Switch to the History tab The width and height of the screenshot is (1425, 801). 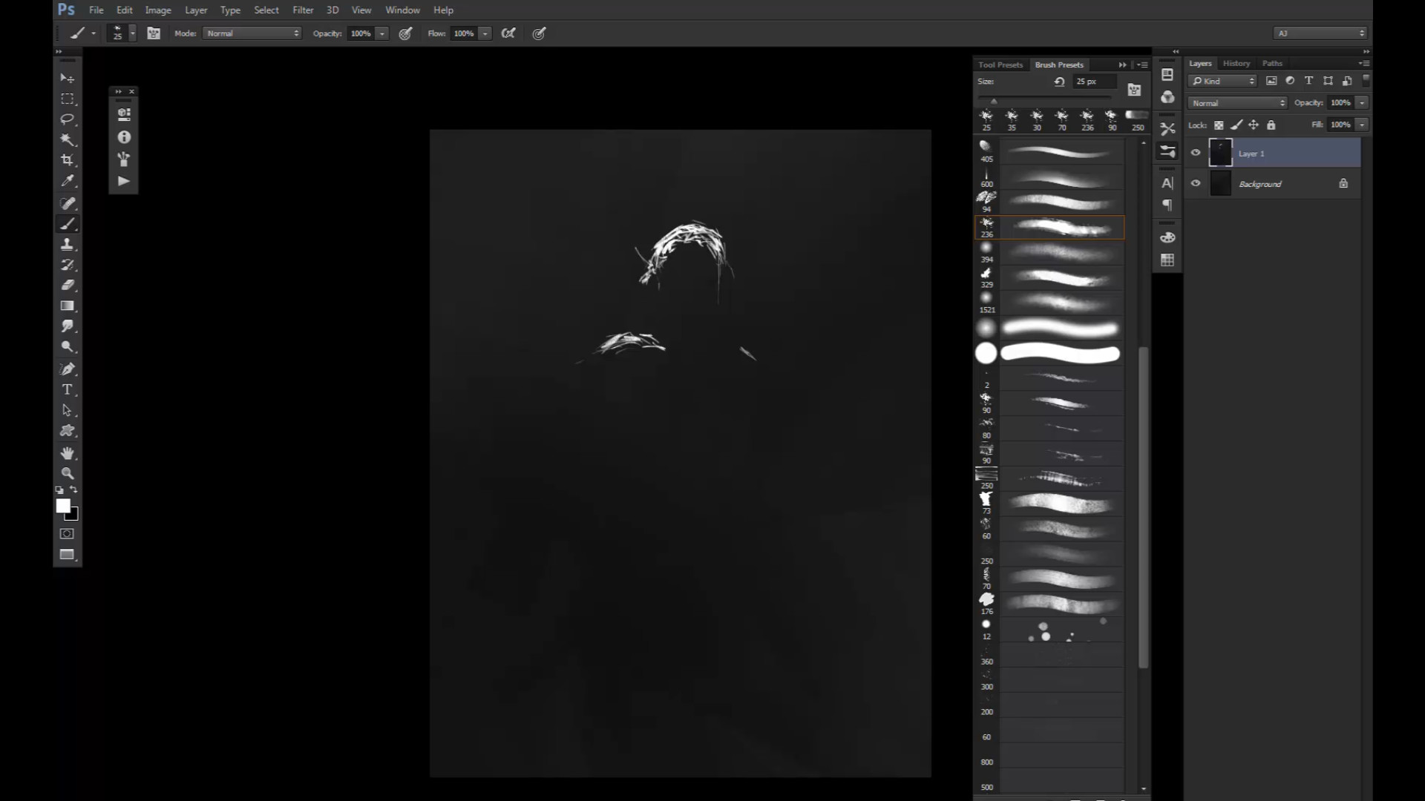[1236, 64]
